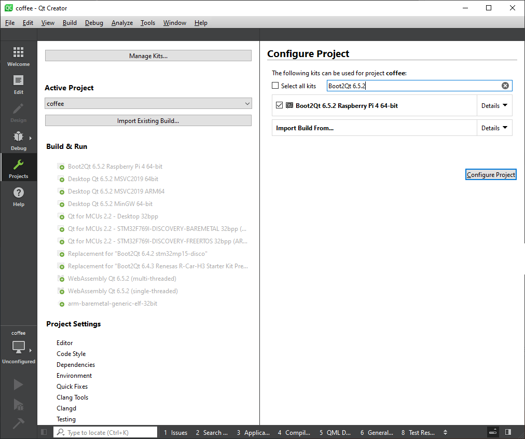Switch to Edit mode

click(x=18, y=84)
